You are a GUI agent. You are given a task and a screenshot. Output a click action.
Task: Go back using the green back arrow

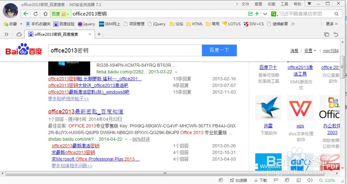[x=26, y=14]
